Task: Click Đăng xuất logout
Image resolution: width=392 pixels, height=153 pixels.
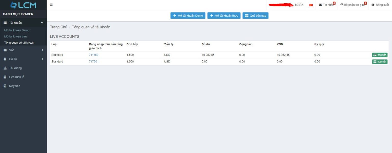Action: tap(380, 5)
